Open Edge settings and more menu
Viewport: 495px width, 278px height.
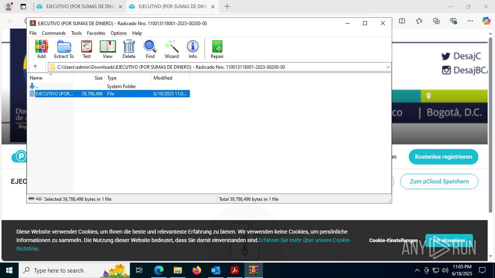[470, 21]
